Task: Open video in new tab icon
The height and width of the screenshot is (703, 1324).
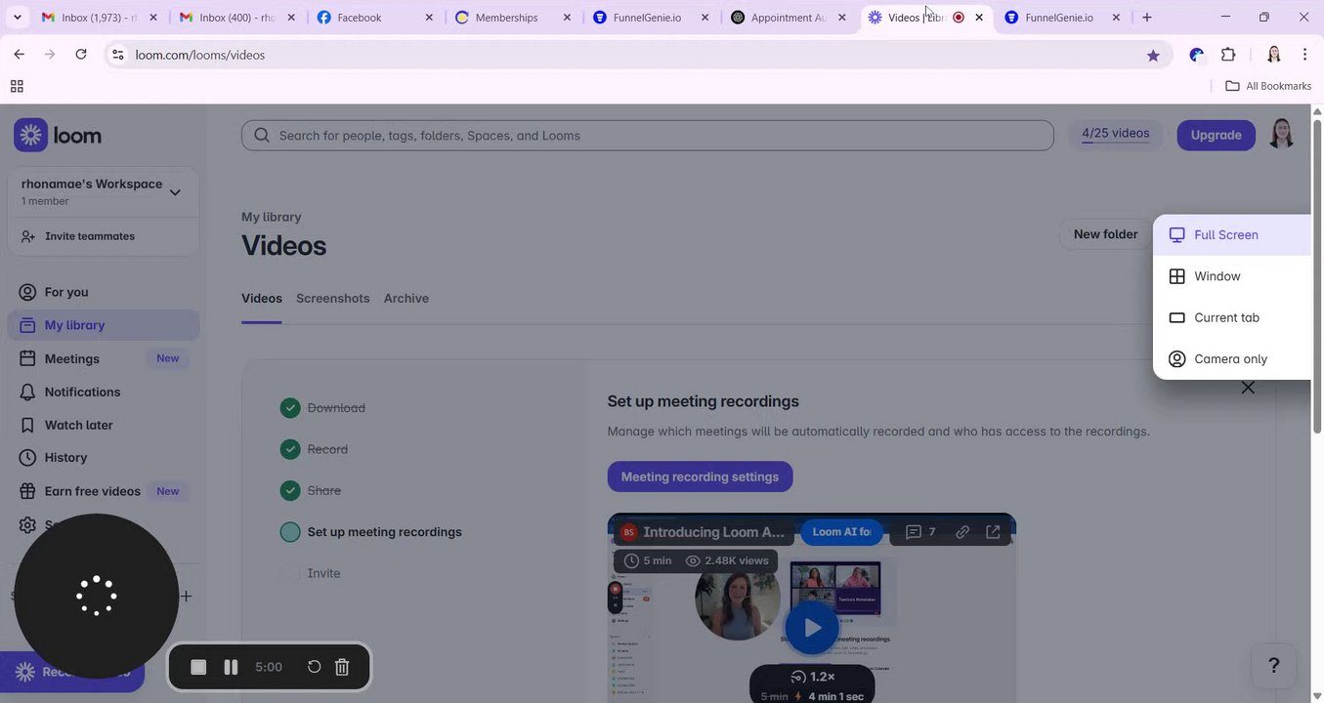Action: point(993,532)
